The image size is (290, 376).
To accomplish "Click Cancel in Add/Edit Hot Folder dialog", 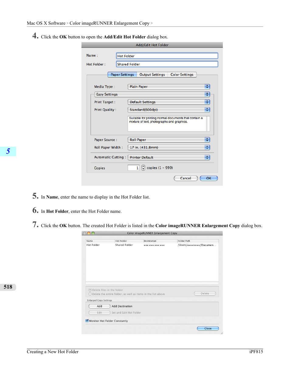I will [186, 178].
